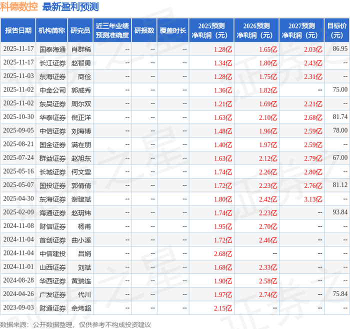Click the 2026预测净利润 column header
Image resolution: width=350 pixels, height=329 pixels.
click(x=256, y=30)
